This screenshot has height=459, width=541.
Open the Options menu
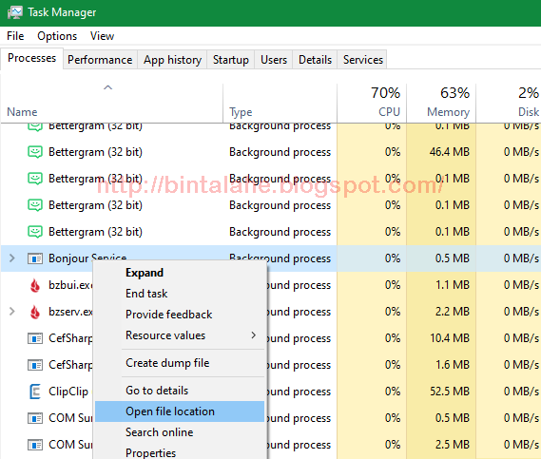point(57,36)
